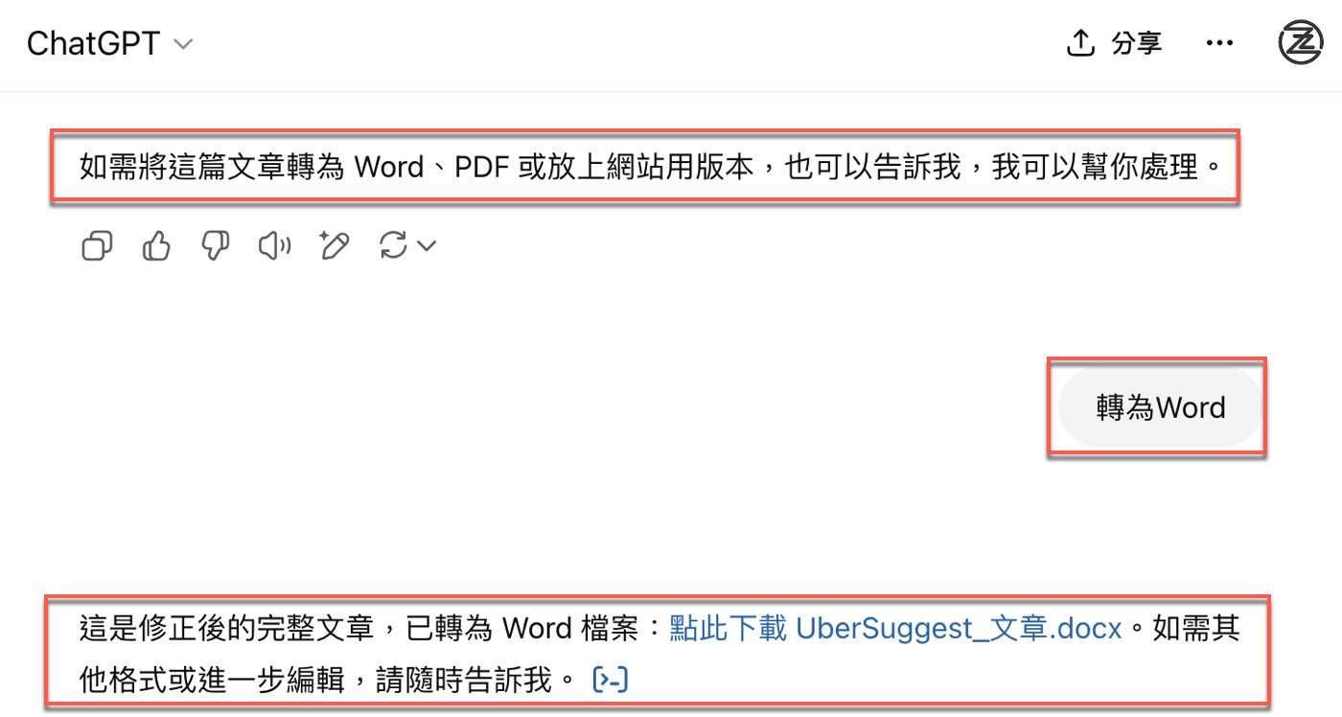Viewport: 1342px width, 717px height.
Task: Select the text 如需將這篇文章轉為 Word、PDF
Action: coord(295,169)
